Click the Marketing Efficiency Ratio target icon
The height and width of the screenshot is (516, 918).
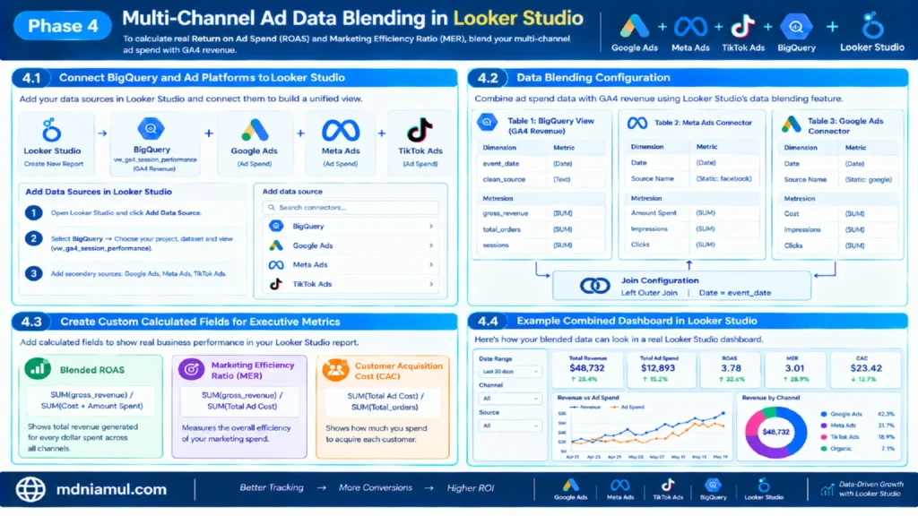click(x=192, y=370)
